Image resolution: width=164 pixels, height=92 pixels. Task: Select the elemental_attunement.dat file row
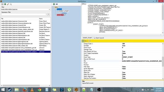(26, 31)
